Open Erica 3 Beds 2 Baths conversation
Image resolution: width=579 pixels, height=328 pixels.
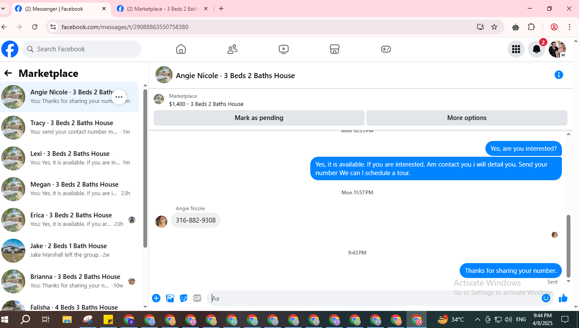pyautogui.click(x=69, y=220)
